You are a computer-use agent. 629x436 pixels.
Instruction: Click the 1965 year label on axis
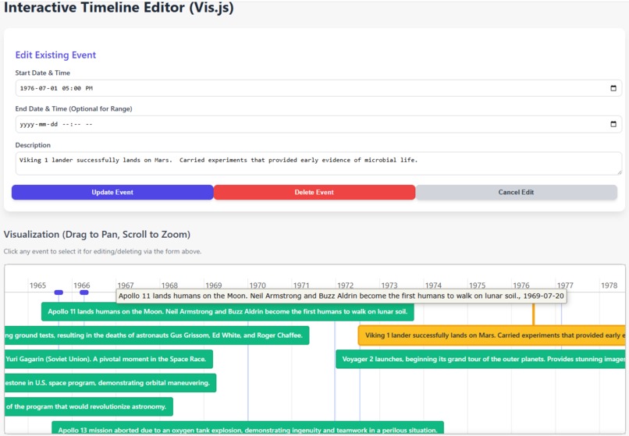37,285
